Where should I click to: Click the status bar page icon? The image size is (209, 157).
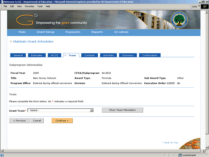[x=2, y=155]
